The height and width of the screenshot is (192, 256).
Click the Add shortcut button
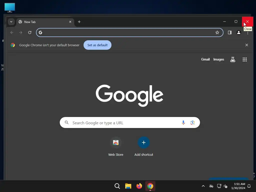[144, 146]
